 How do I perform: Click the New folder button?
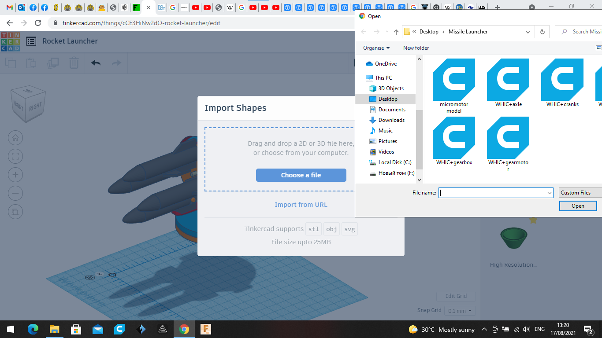416,48
